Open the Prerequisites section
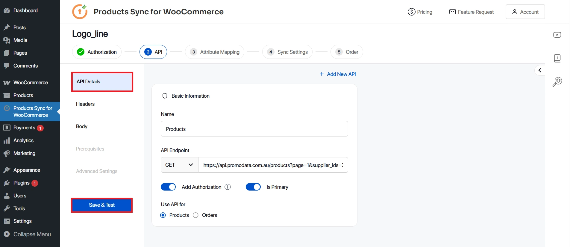The height and width of the screenshot is (247, 570). 90,149
